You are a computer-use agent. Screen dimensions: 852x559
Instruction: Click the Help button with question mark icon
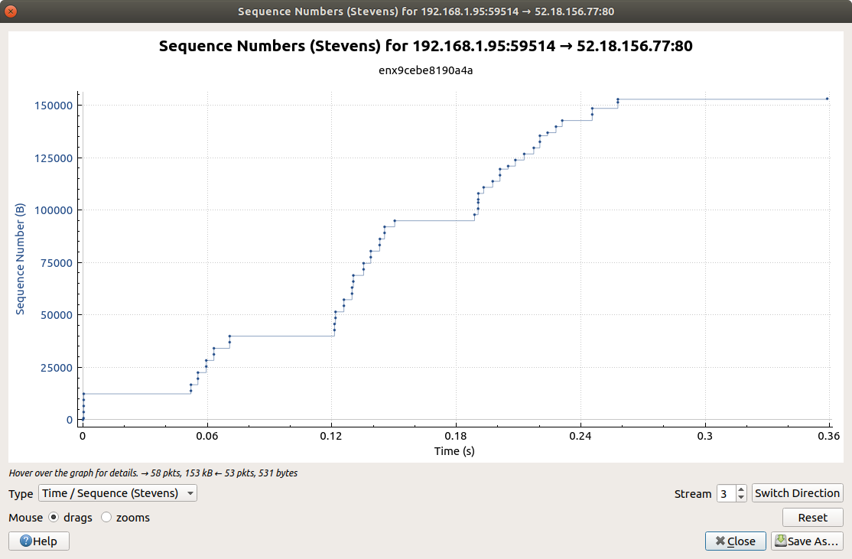click(x=38, y=541)
